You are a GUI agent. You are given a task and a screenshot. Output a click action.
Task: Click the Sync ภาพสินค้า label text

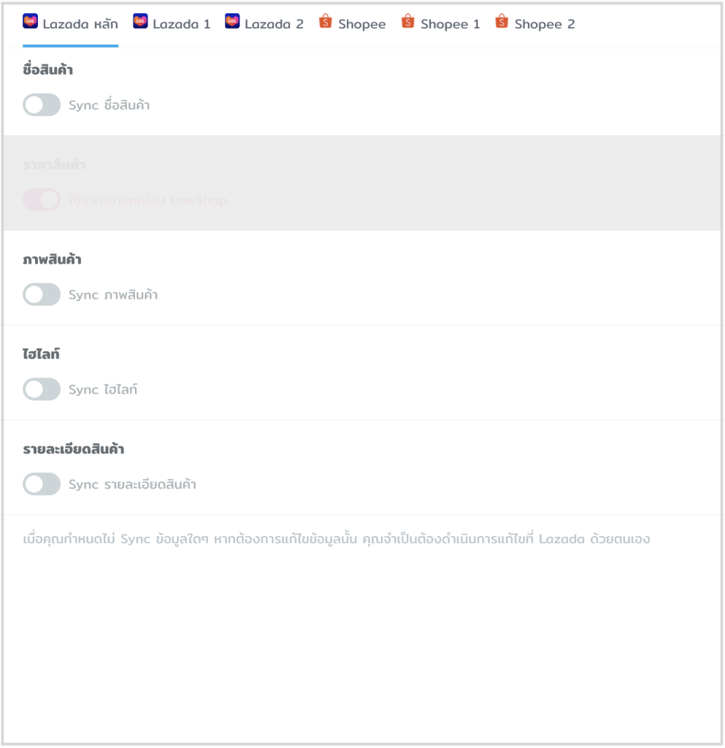[113, 294]
